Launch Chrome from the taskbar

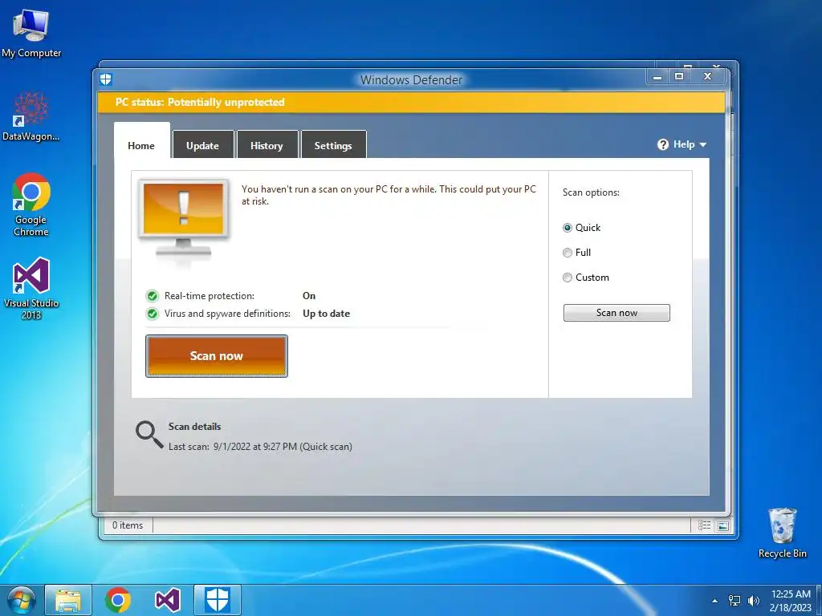[x=118, y=600]
